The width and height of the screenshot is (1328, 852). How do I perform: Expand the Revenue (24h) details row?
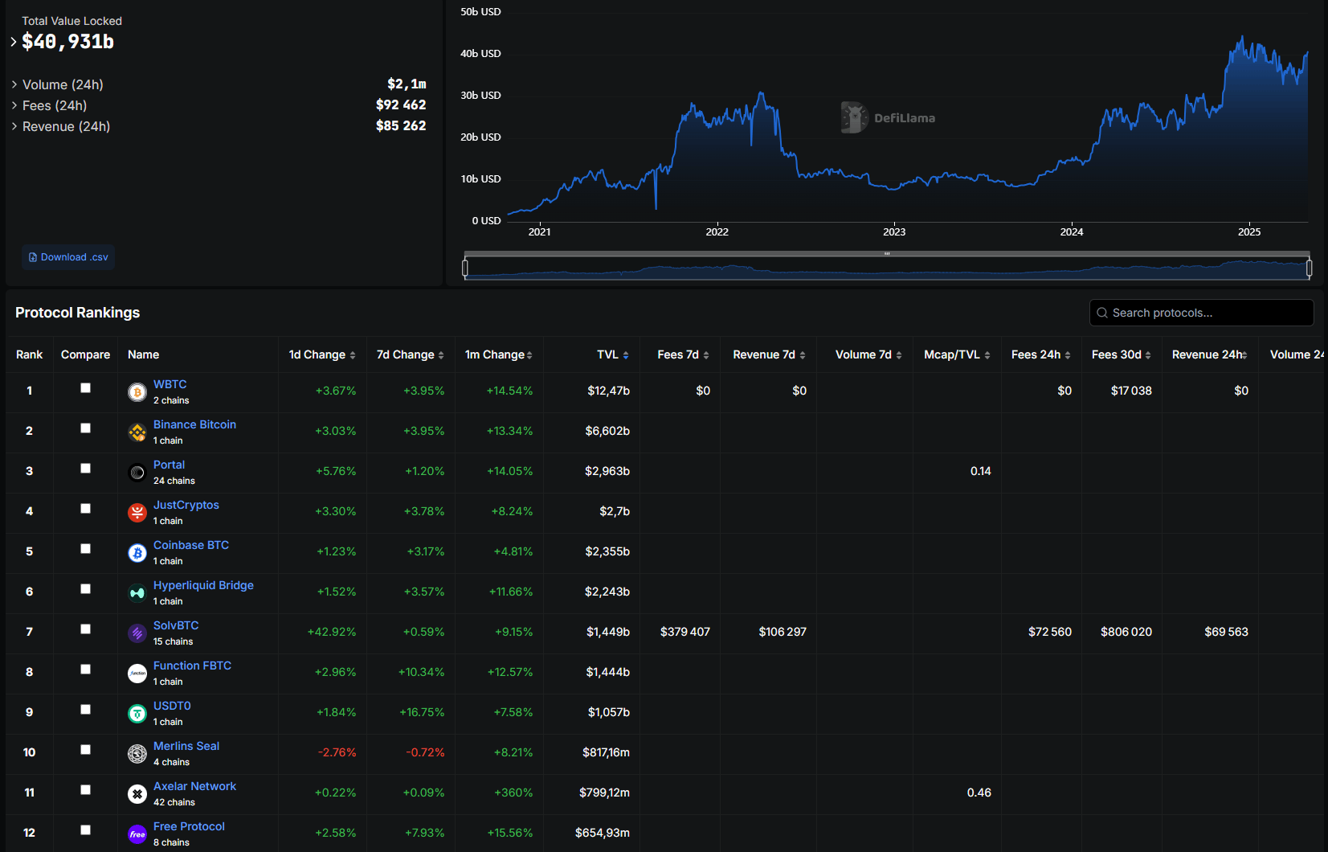point(14,126)
